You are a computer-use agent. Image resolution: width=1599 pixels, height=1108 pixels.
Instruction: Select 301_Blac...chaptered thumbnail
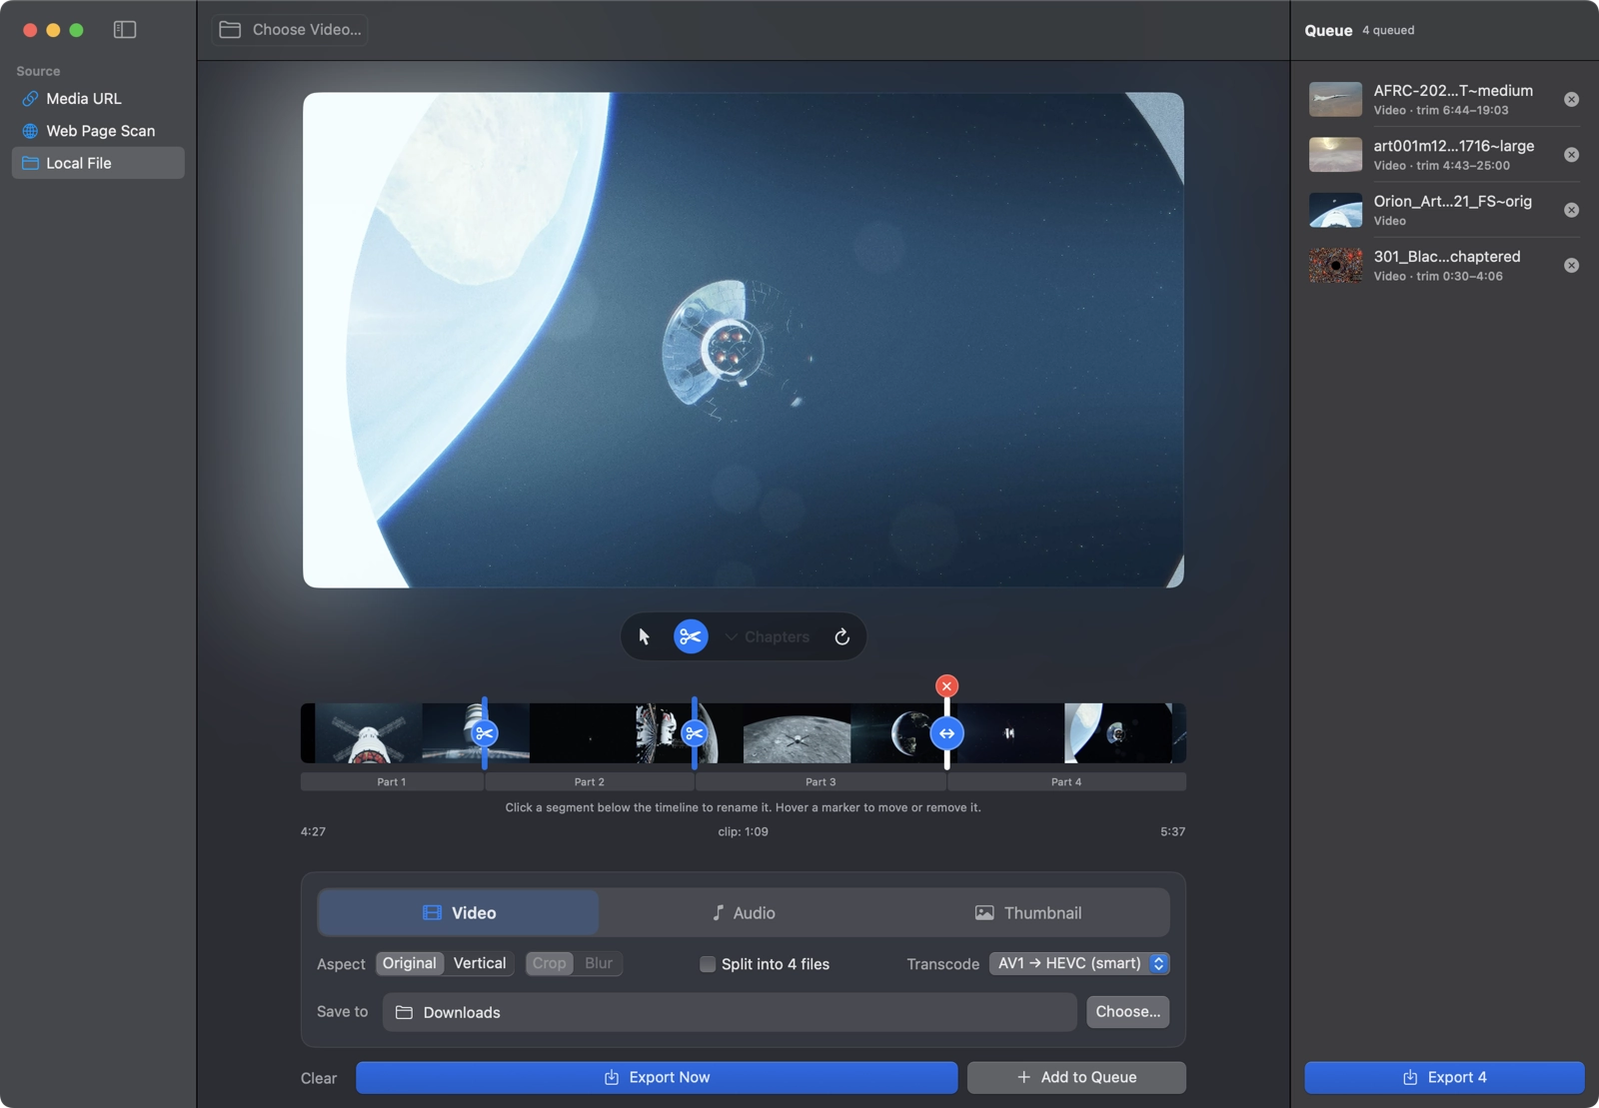(x=1335, y=265)
